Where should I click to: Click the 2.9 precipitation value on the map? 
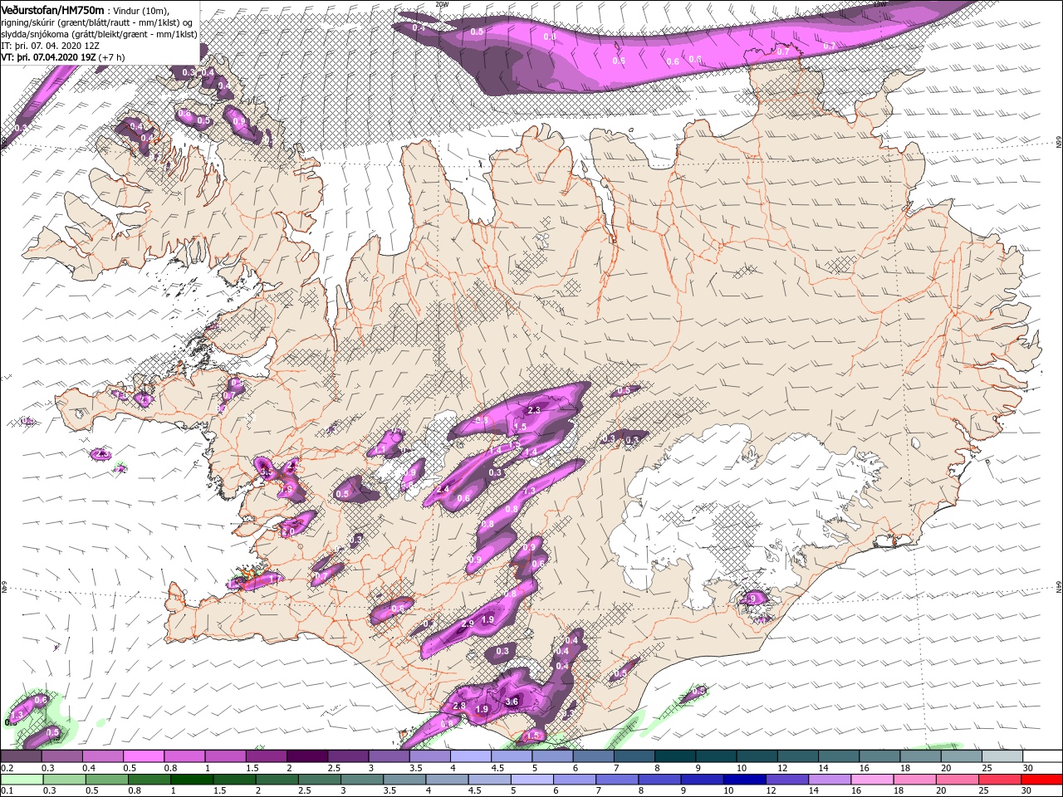468,623
